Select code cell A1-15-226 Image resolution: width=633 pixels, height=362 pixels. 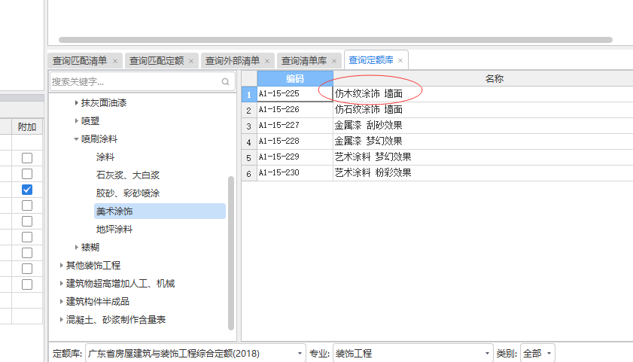295,109
